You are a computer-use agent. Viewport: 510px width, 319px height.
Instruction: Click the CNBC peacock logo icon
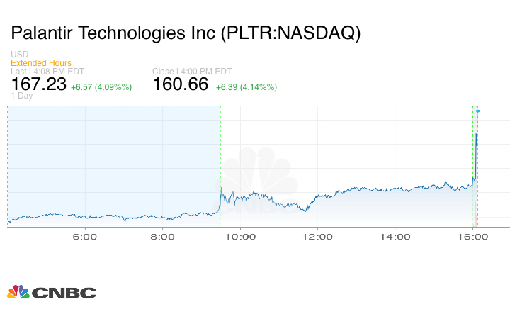click(18, 292)
